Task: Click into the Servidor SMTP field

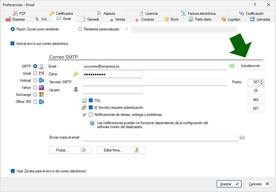Action: (x=155, y=82)
